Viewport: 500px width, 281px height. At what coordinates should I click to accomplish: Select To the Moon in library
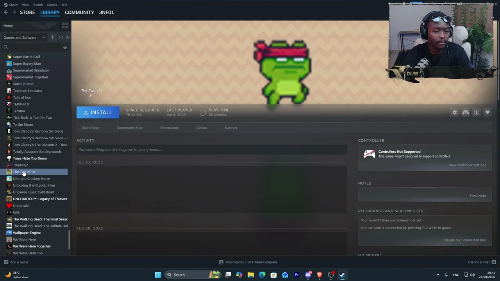tap(23, 124)
